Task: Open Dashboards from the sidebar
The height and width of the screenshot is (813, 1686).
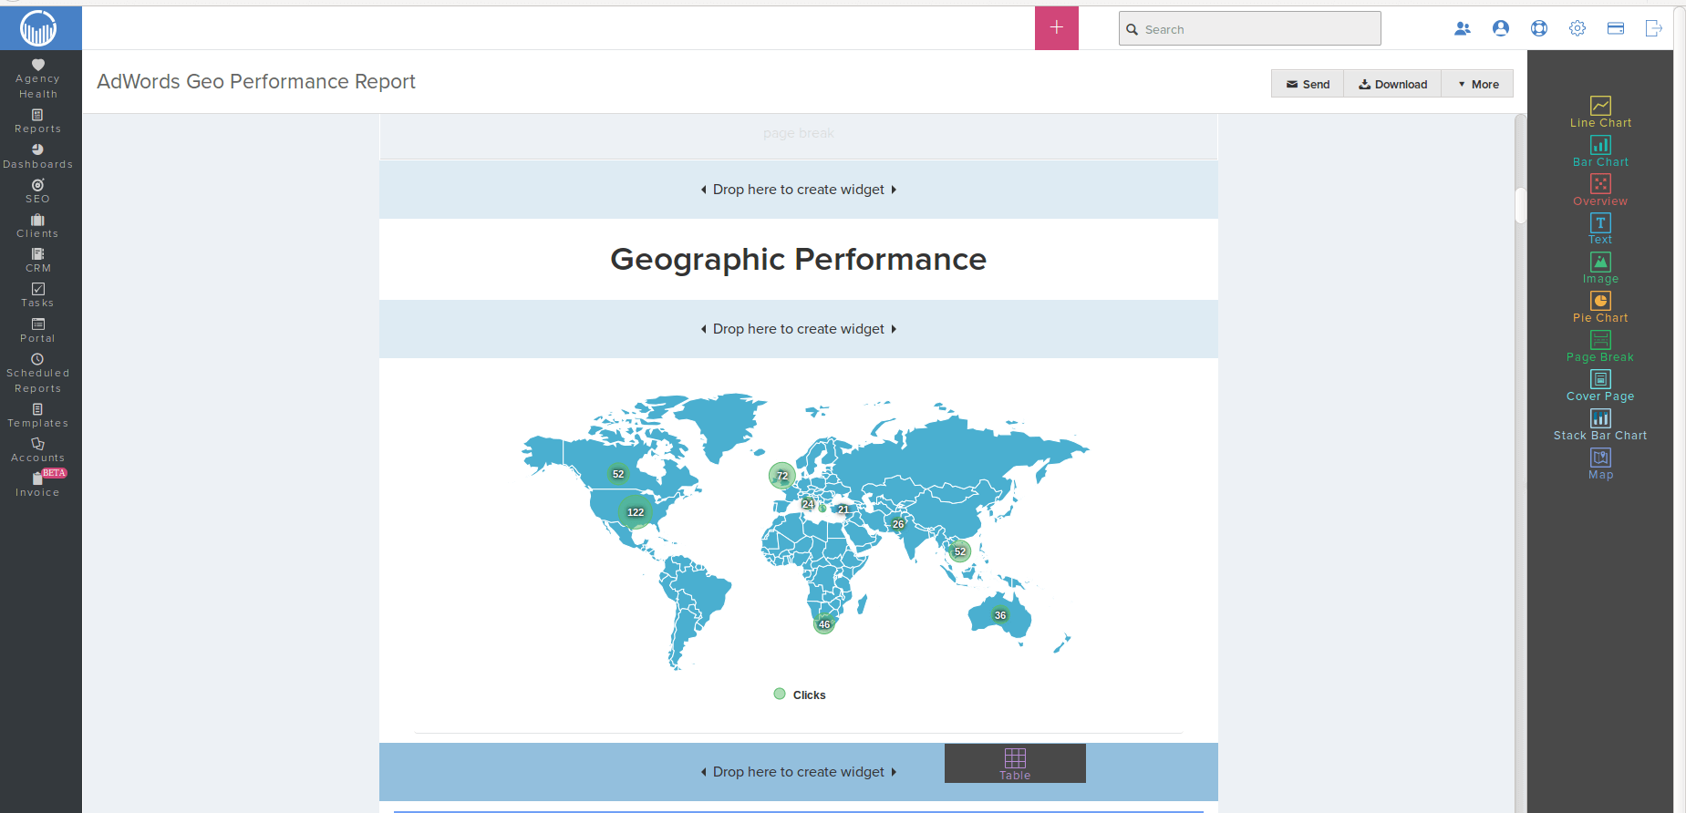Action: click(x=38, y=157)
